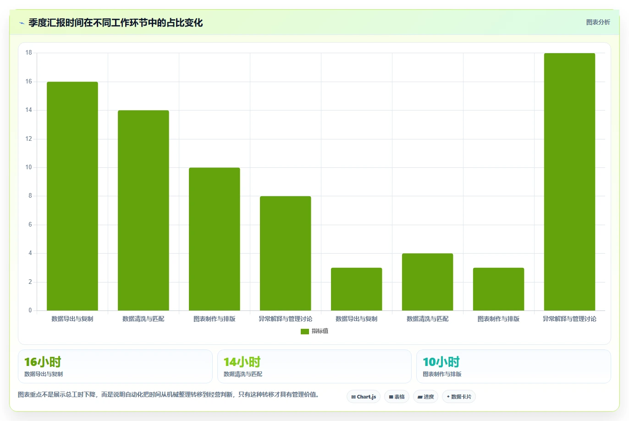Select the 14-value bar for 数据清洗与匹配
This screenshot has width=629, height=421.
[x=143, y=210]
